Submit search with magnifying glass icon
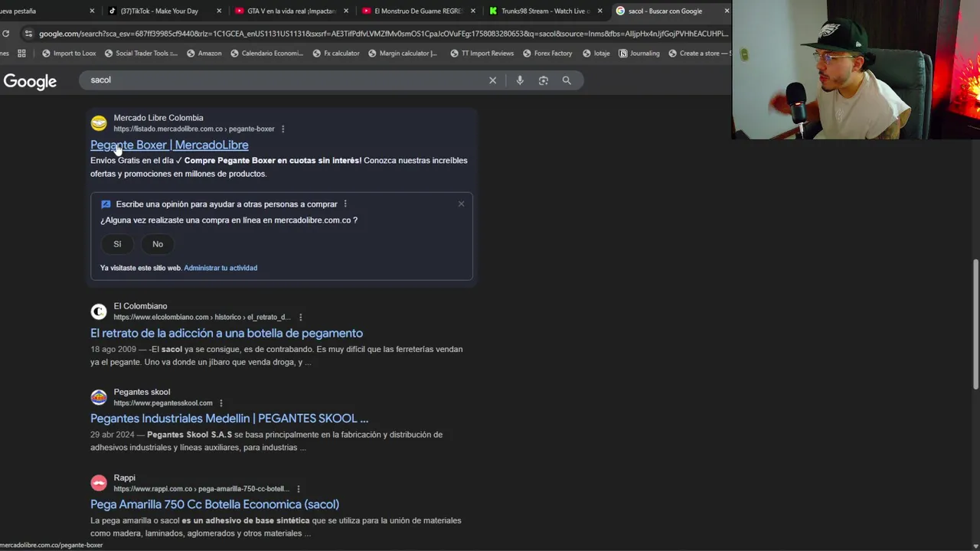The height and width of the screenshot is (551, 980). (x=567, y=80)
